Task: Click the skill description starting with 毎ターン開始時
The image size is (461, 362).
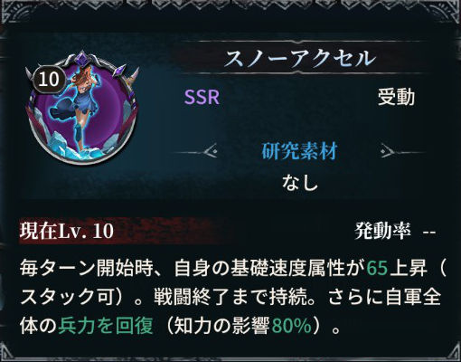Action: 232,297
